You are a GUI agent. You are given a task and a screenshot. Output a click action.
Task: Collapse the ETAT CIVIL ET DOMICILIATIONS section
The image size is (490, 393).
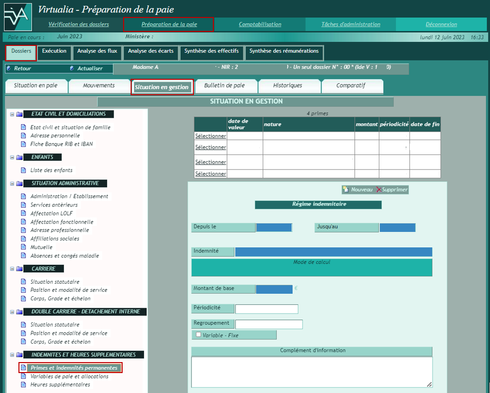pos(12,114)
